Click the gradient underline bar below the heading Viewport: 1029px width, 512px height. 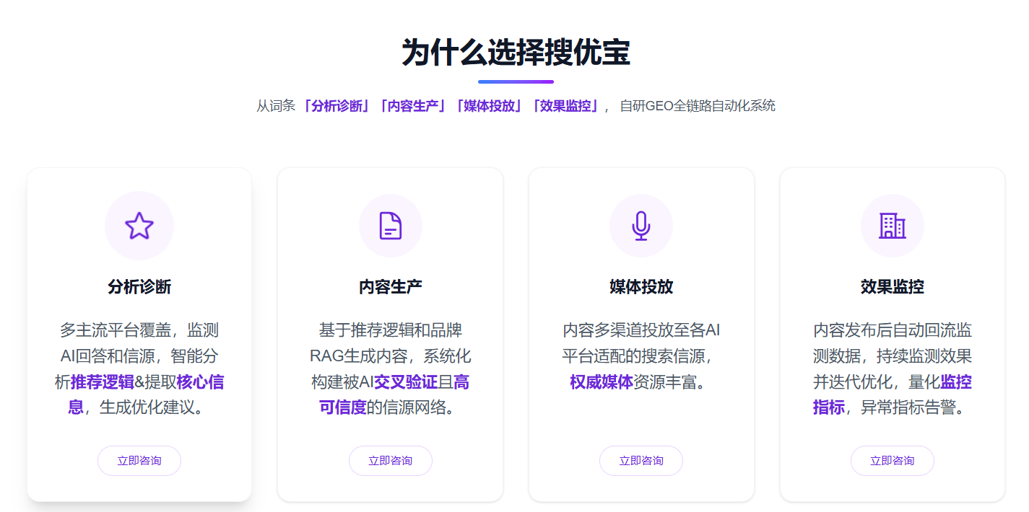(x=516, y=81)
